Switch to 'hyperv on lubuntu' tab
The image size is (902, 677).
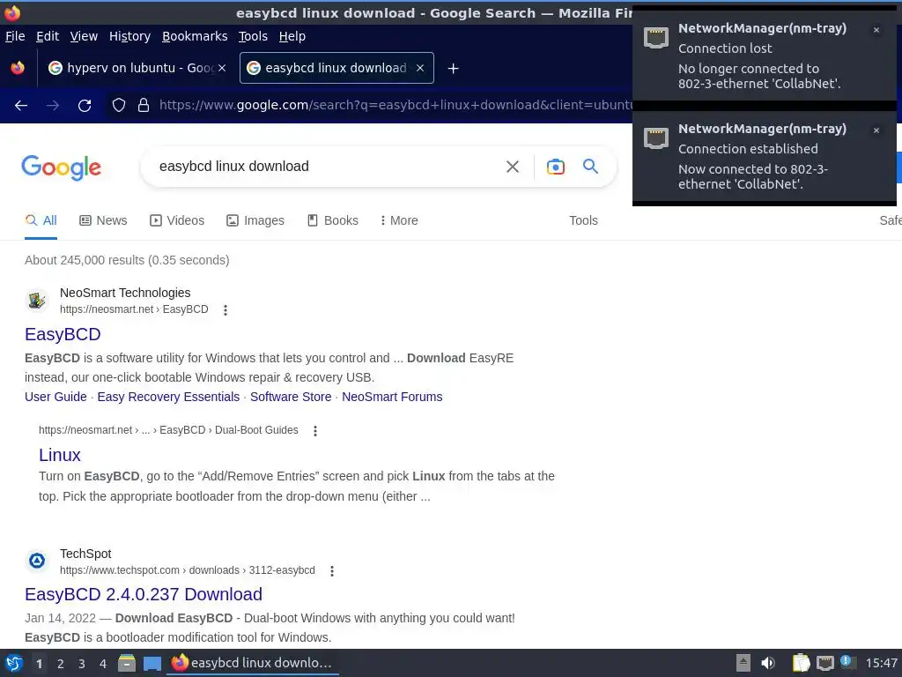pos(137,68)
